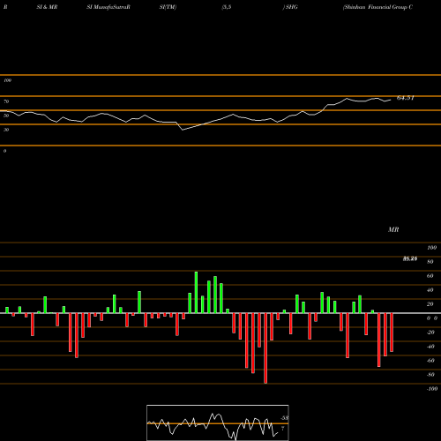441x441 pixels.
Task: Click the RSI 70 axis label
Action: pos(6,101)
